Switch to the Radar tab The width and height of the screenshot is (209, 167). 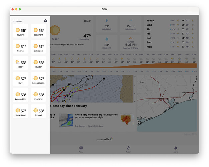pos(128,149)
